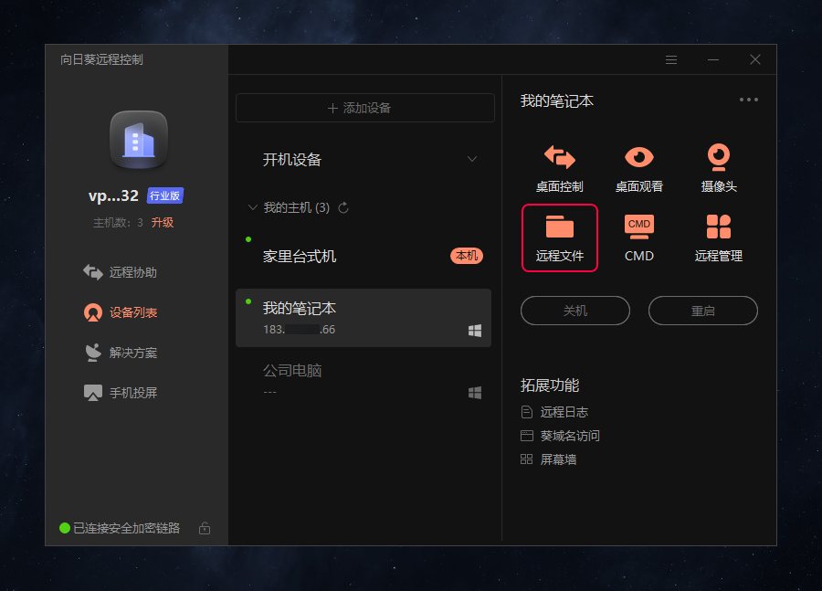Open more options for 我的笔记本
This screenshot has width=822, height=591.
pyautogui.click(x=748, y=100)
